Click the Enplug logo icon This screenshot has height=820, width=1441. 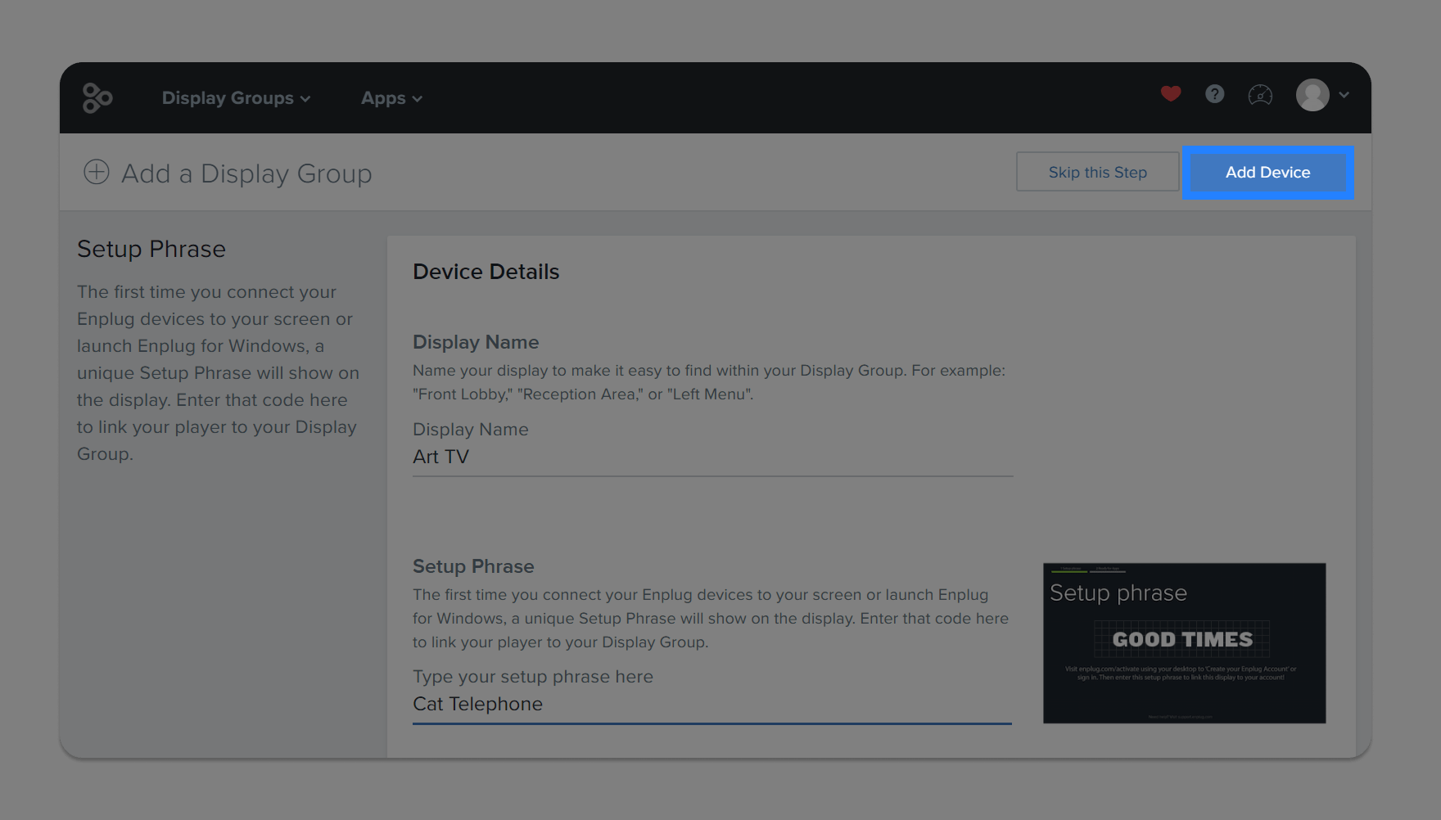pyautogui.click(x=97, y=97)
